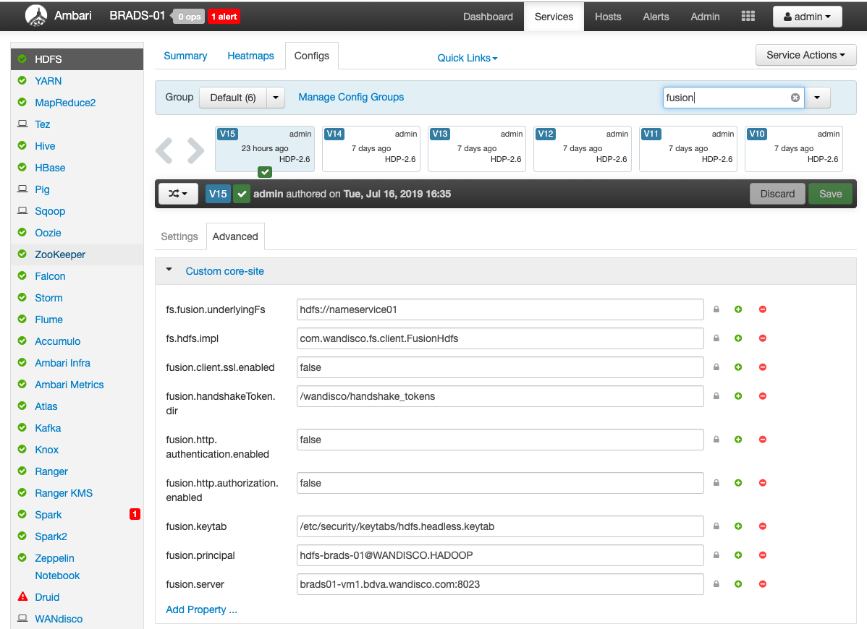Image resolution: width=867 pixels, height=629 pixels.
Task: Toggle the V15 current version checkmark
Action: coord(265,172)
